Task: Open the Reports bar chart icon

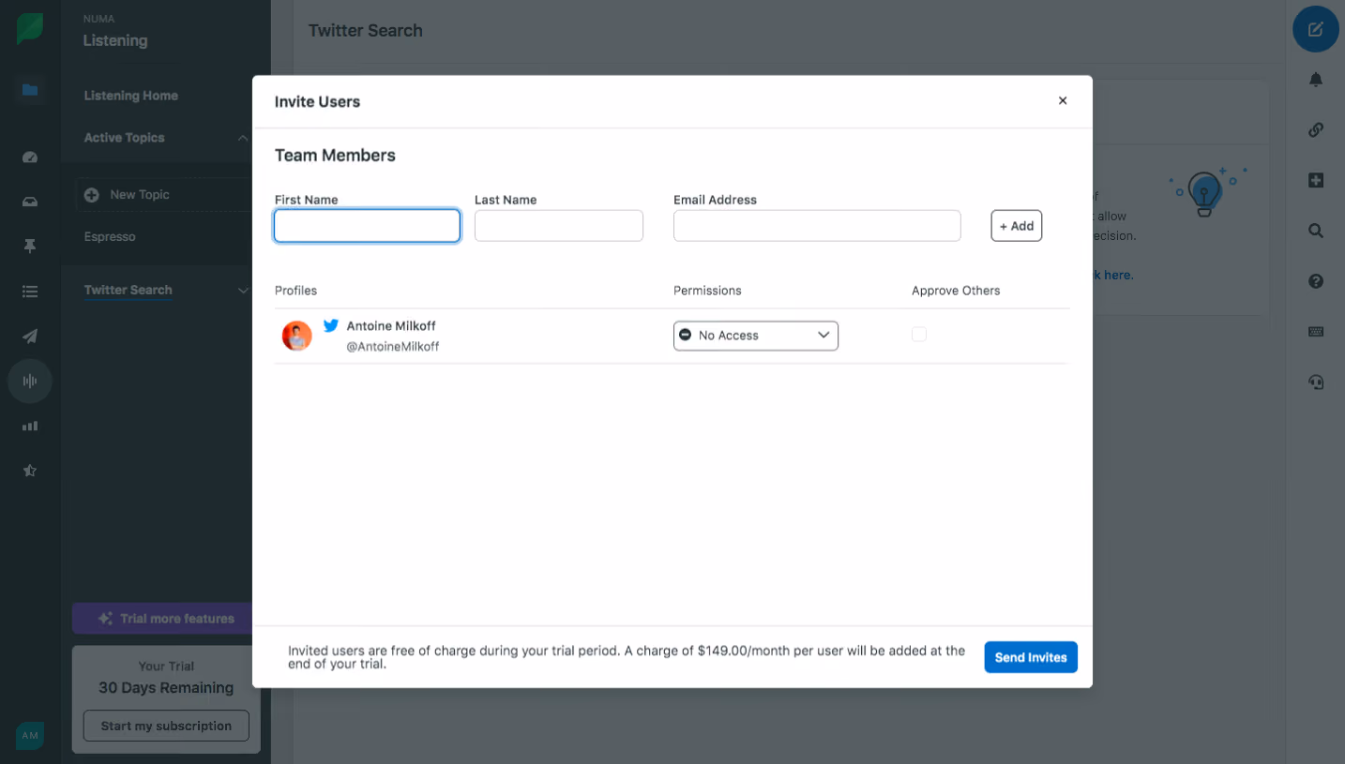Action: tap(30, 426)
